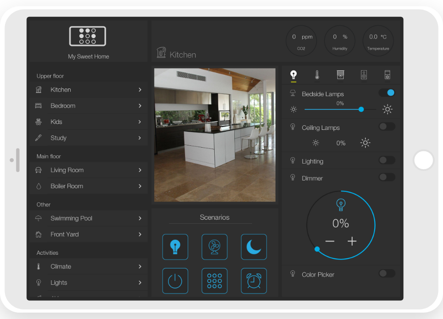Activate the fan scenario
Screen dimensions: 443x319
(214, 247)
